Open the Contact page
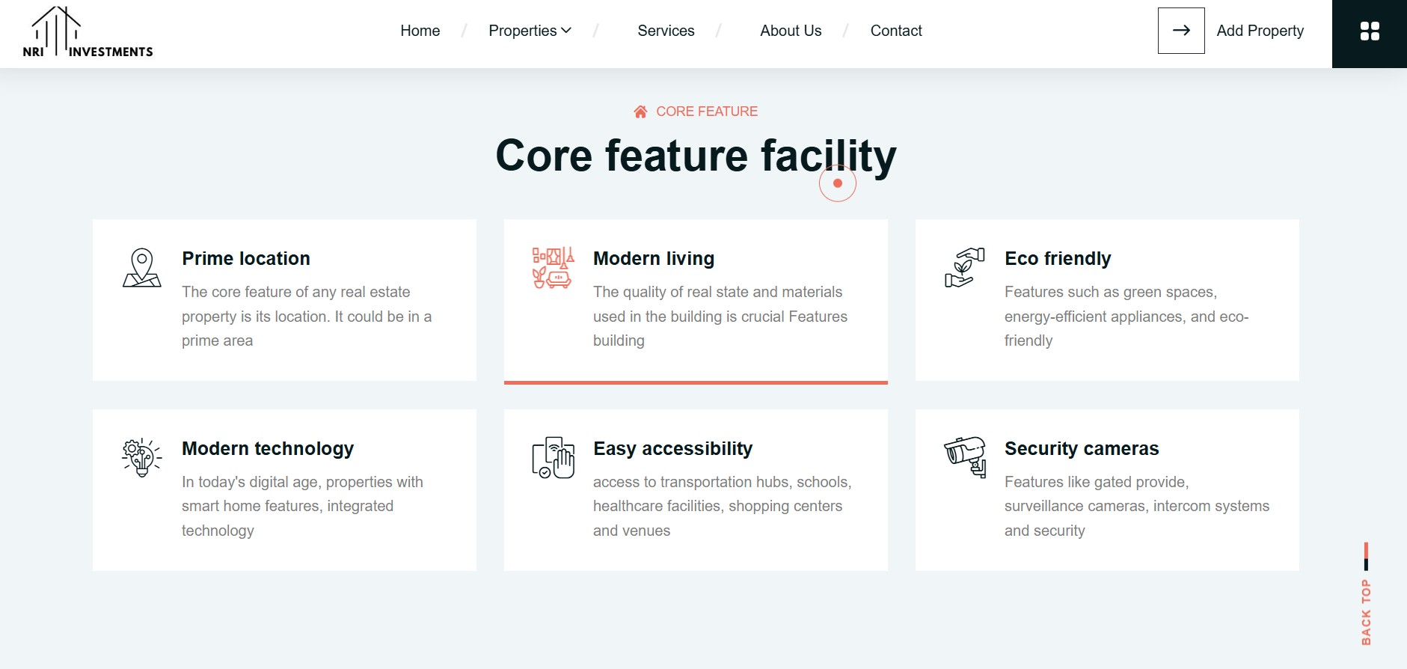The image size is (1407, 669). [895, 31]
